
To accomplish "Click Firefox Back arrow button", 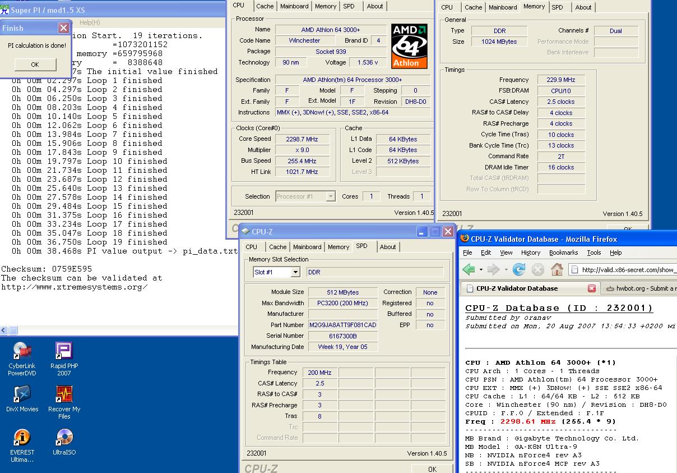I will pos(469,270).
